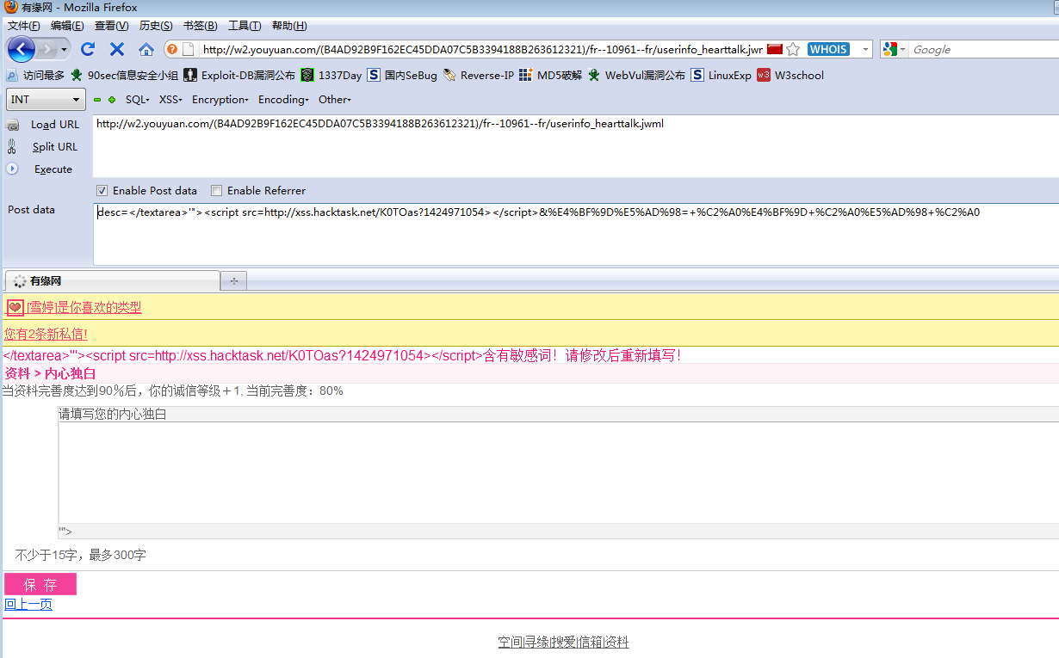
Task: Click the Split URL button
Action: click(55, 147)
